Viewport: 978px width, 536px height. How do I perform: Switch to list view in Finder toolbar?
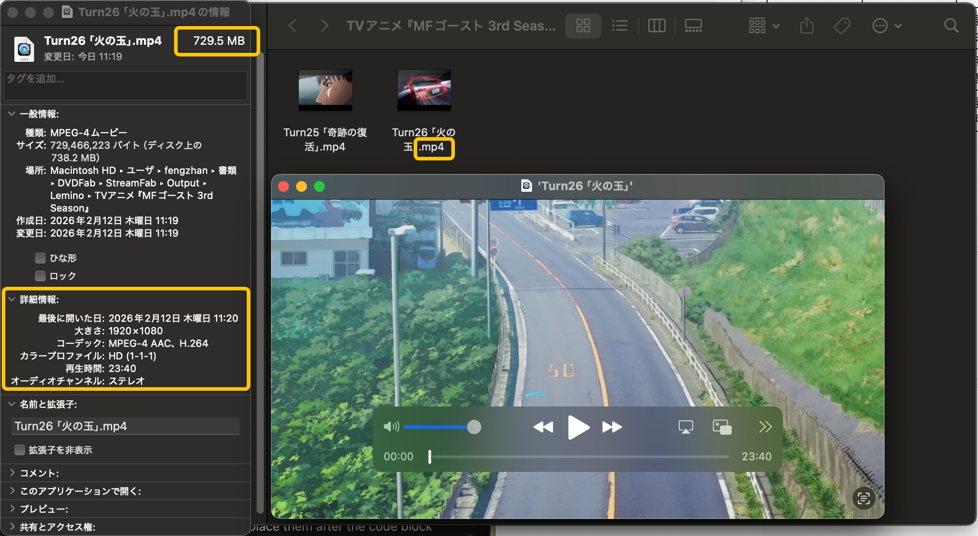click(x=620, y=26)
